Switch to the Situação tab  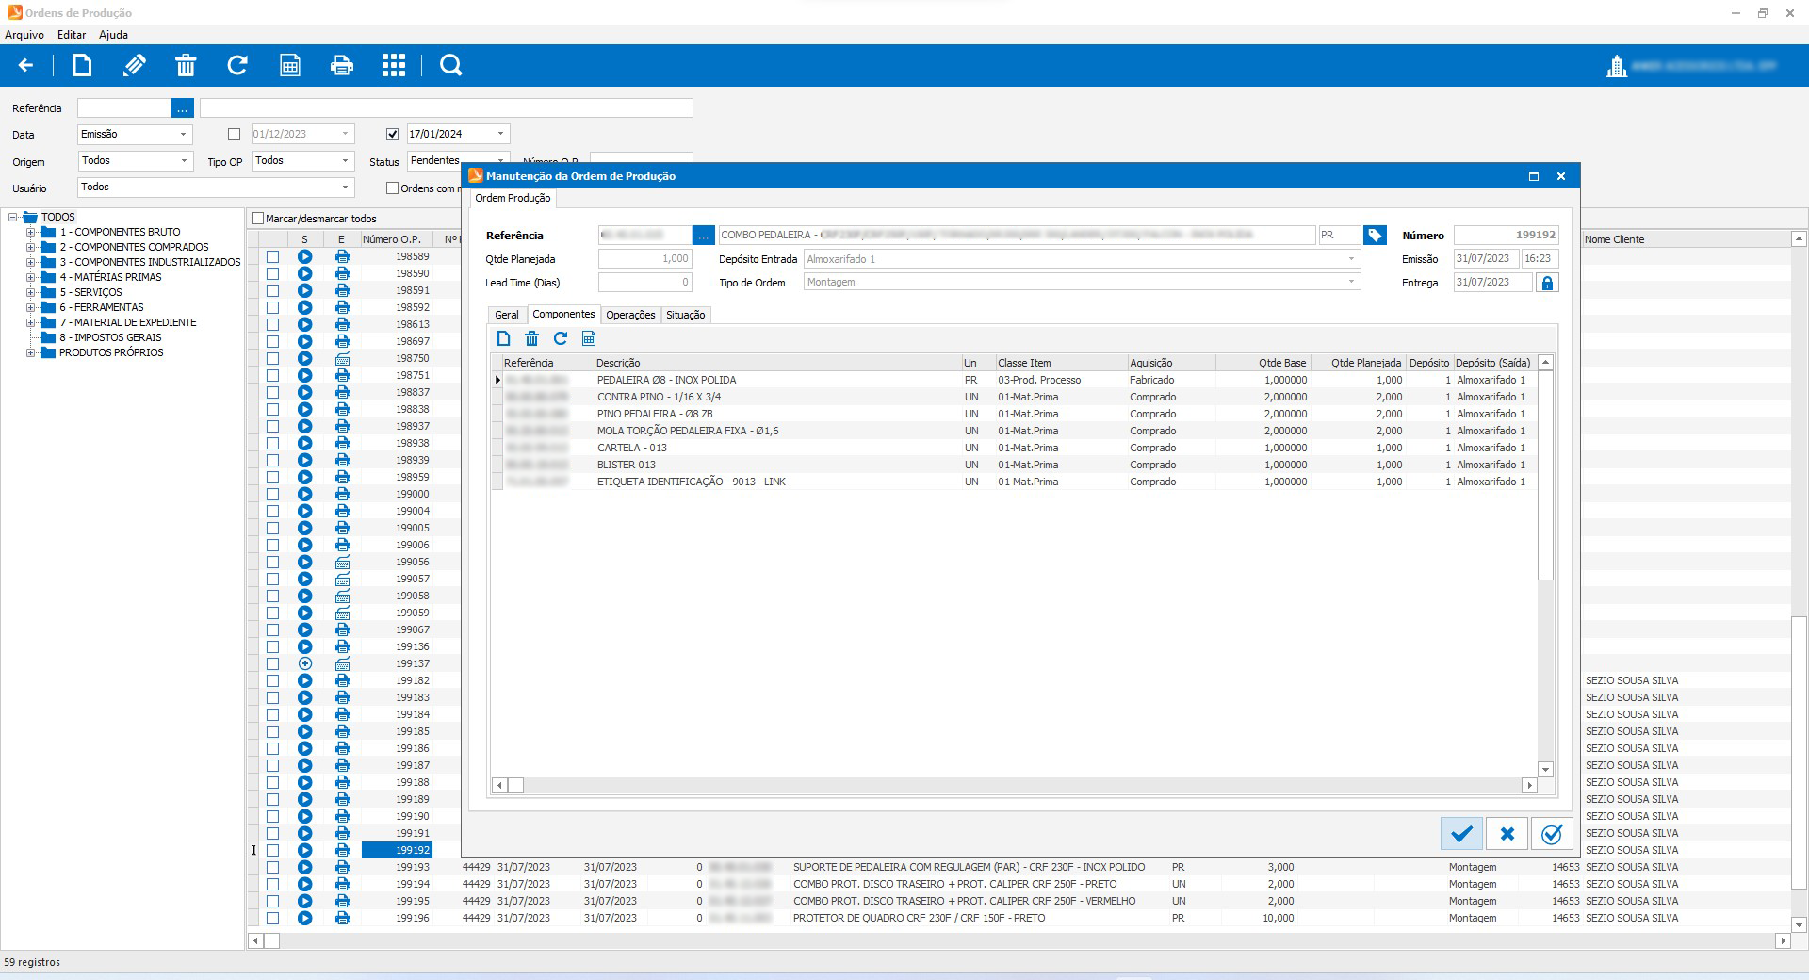pos(685,315)
